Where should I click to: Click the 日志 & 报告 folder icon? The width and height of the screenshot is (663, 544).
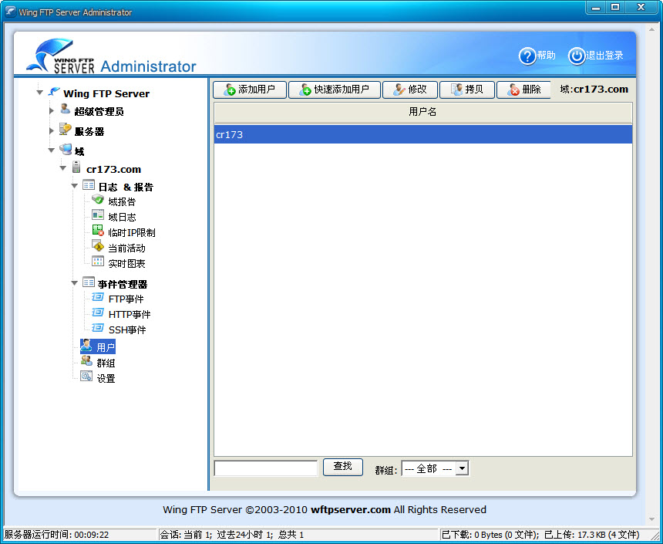[x=89, y=185]
